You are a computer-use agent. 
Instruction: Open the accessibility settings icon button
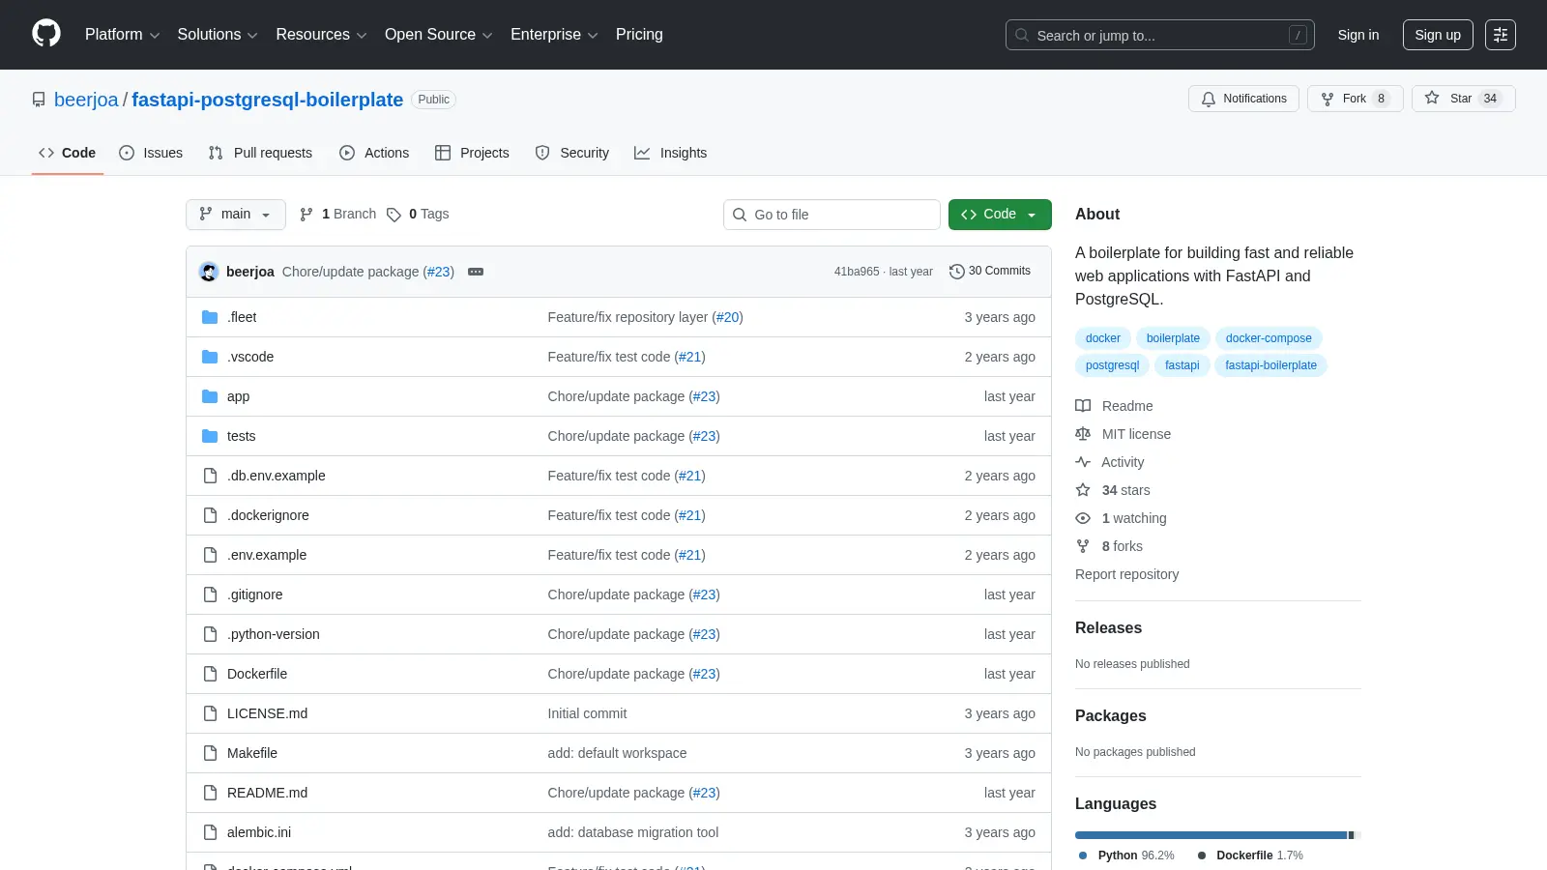point(1501,35)
